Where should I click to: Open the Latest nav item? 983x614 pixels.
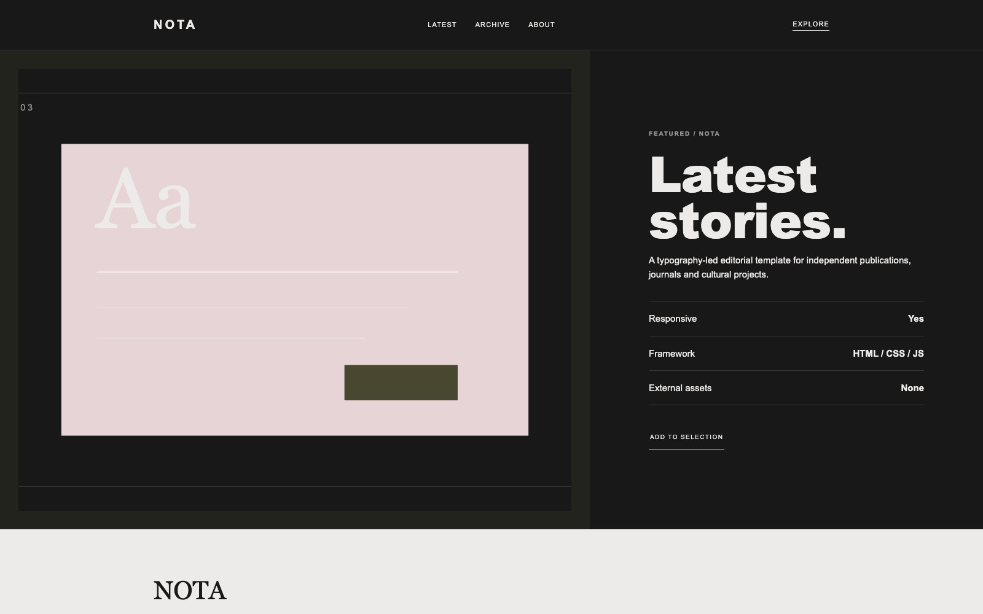coord(442,25)
